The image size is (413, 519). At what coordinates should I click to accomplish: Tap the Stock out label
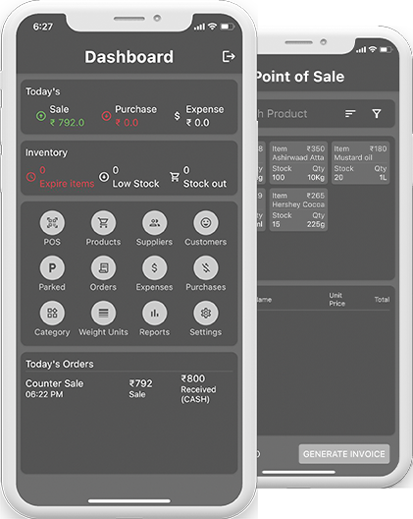(205, 184)
